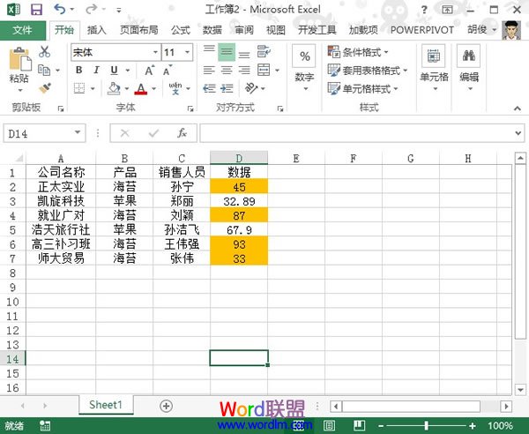Toggle Bold formatting
This screenshot has height=434, width=529.
click(79, 71)
